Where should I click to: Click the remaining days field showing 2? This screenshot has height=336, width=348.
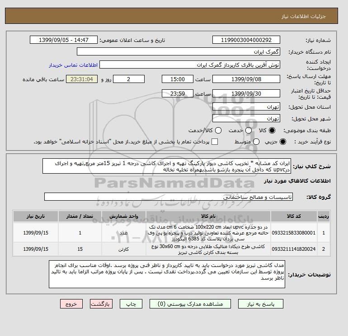pos(129,79)
